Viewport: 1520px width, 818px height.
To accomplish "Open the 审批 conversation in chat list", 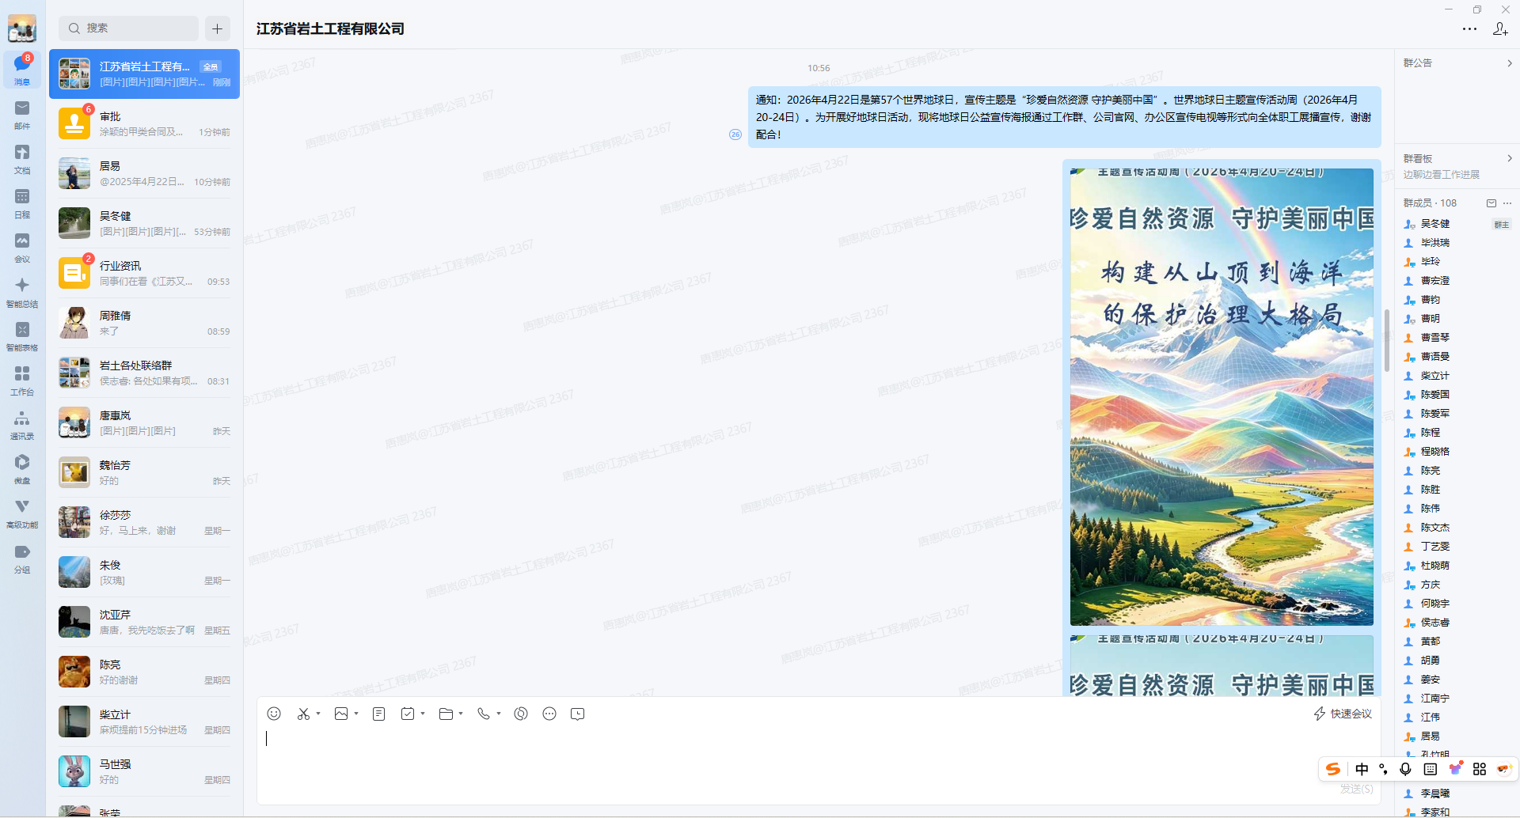I will click(x=144, y=124).
